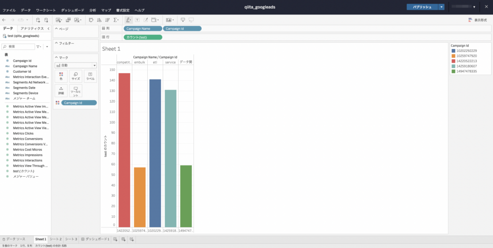Click the new dashboard icon at bottom
The image size is (493, 248).
123,239
